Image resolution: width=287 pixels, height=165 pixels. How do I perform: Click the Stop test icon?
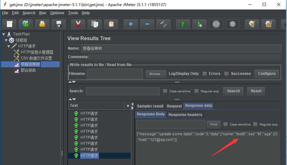[216, 24]
